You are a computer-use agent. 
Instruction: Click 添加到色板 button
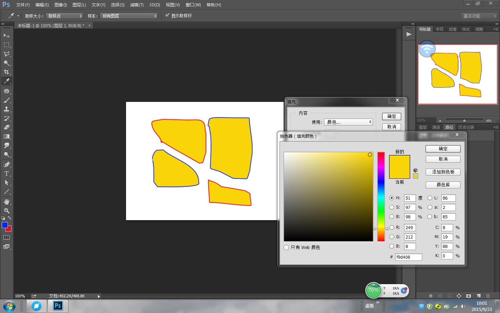pos(443,172)
